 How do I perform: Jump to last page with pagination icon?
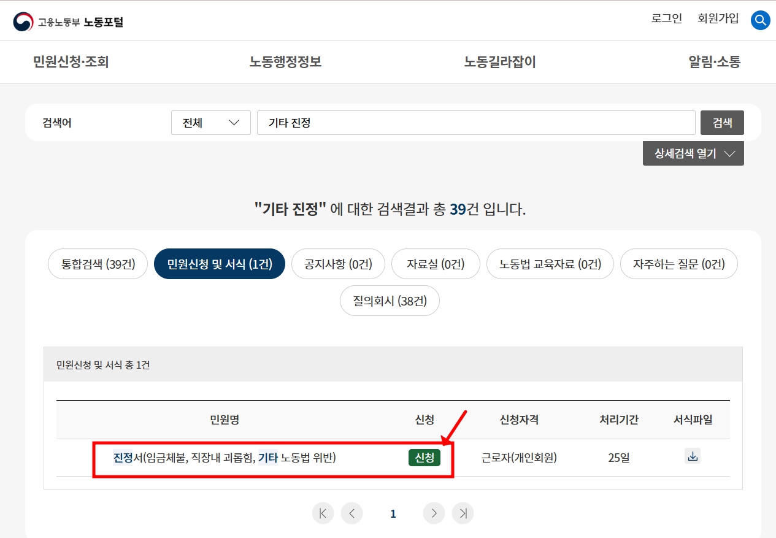point(463,513)
